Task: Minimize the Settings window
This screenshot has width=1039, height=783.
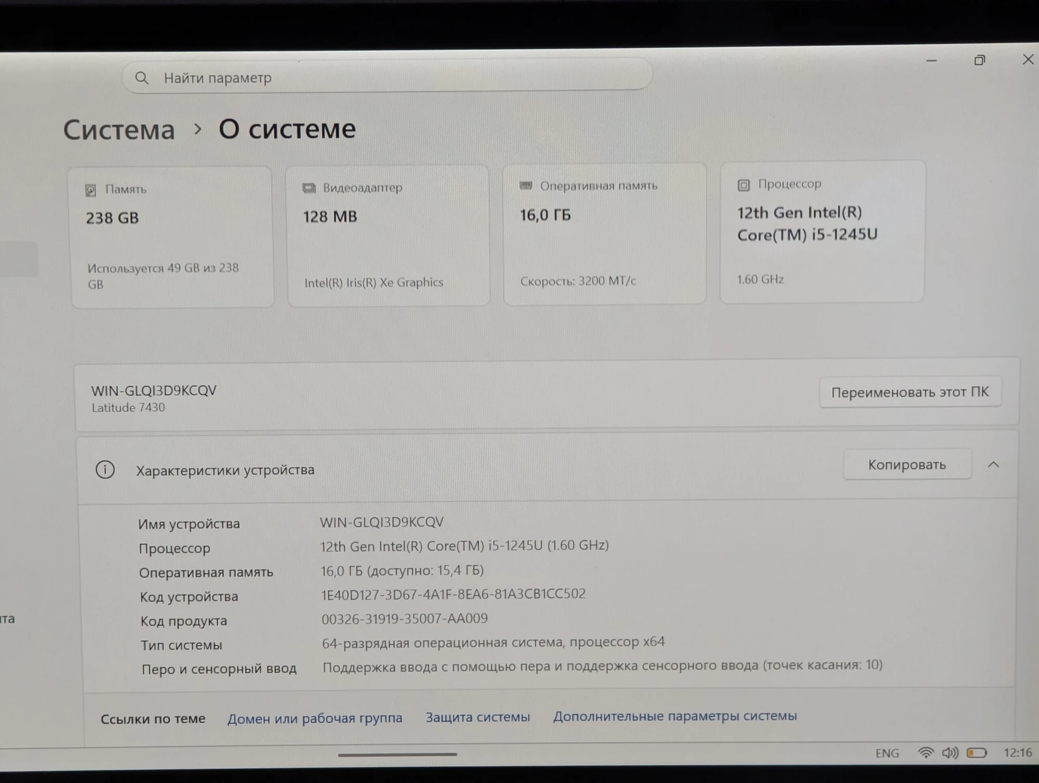Action: click(x=931, y=61)
